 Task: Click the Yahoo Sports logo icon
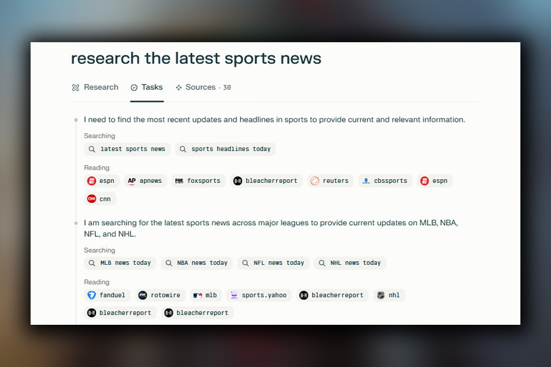234,295
